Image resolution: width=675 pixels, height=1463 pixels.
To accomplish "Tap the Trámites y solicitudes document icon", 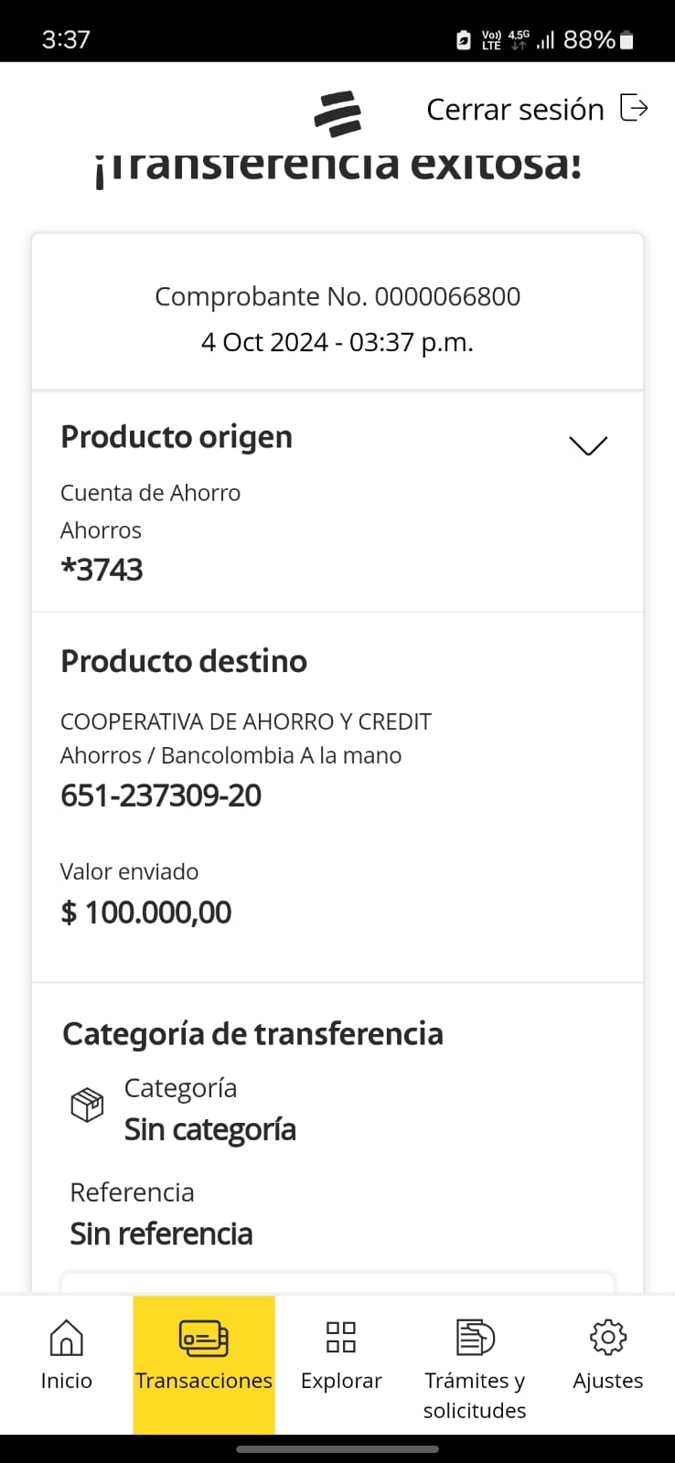I will tap(475, 1337).
